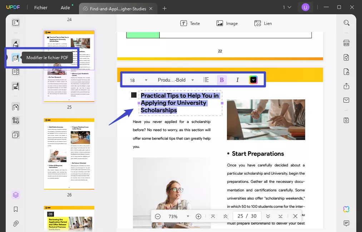362x232 pixels.
Task: Toggle bold formatting on selected text
Action: (x=222, y=79)
